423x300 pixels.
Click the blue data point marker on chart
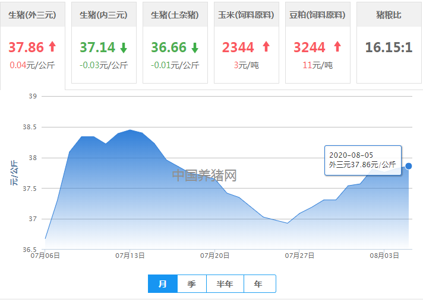pos(409,166)
